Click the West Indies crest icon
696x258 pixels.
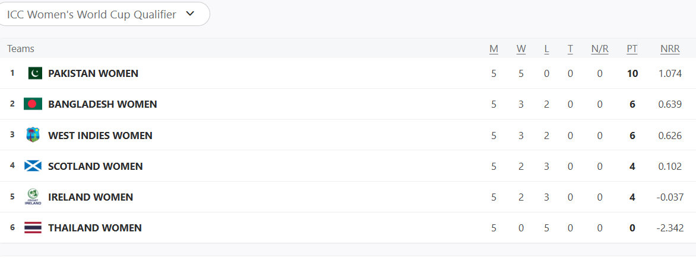33,135
